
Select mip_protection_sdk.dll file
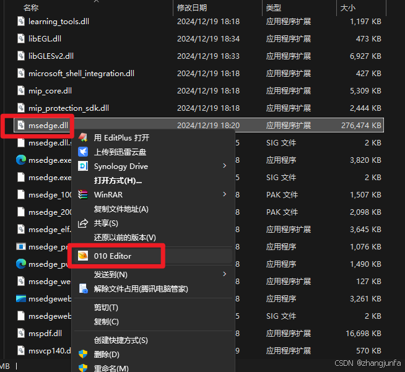pos(69,108)
